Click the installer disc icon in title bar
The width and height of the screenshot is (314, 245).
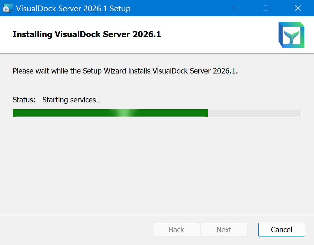click(8, 8)
